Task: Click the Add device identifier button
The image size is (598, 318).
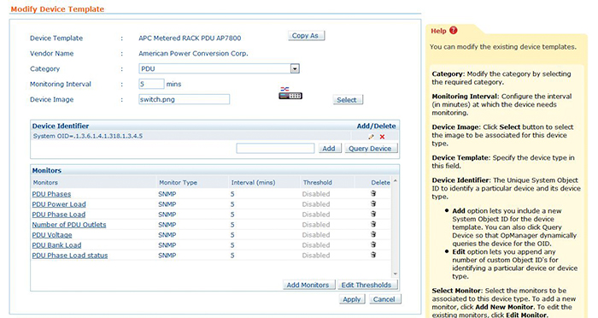Action: point(330,148)
